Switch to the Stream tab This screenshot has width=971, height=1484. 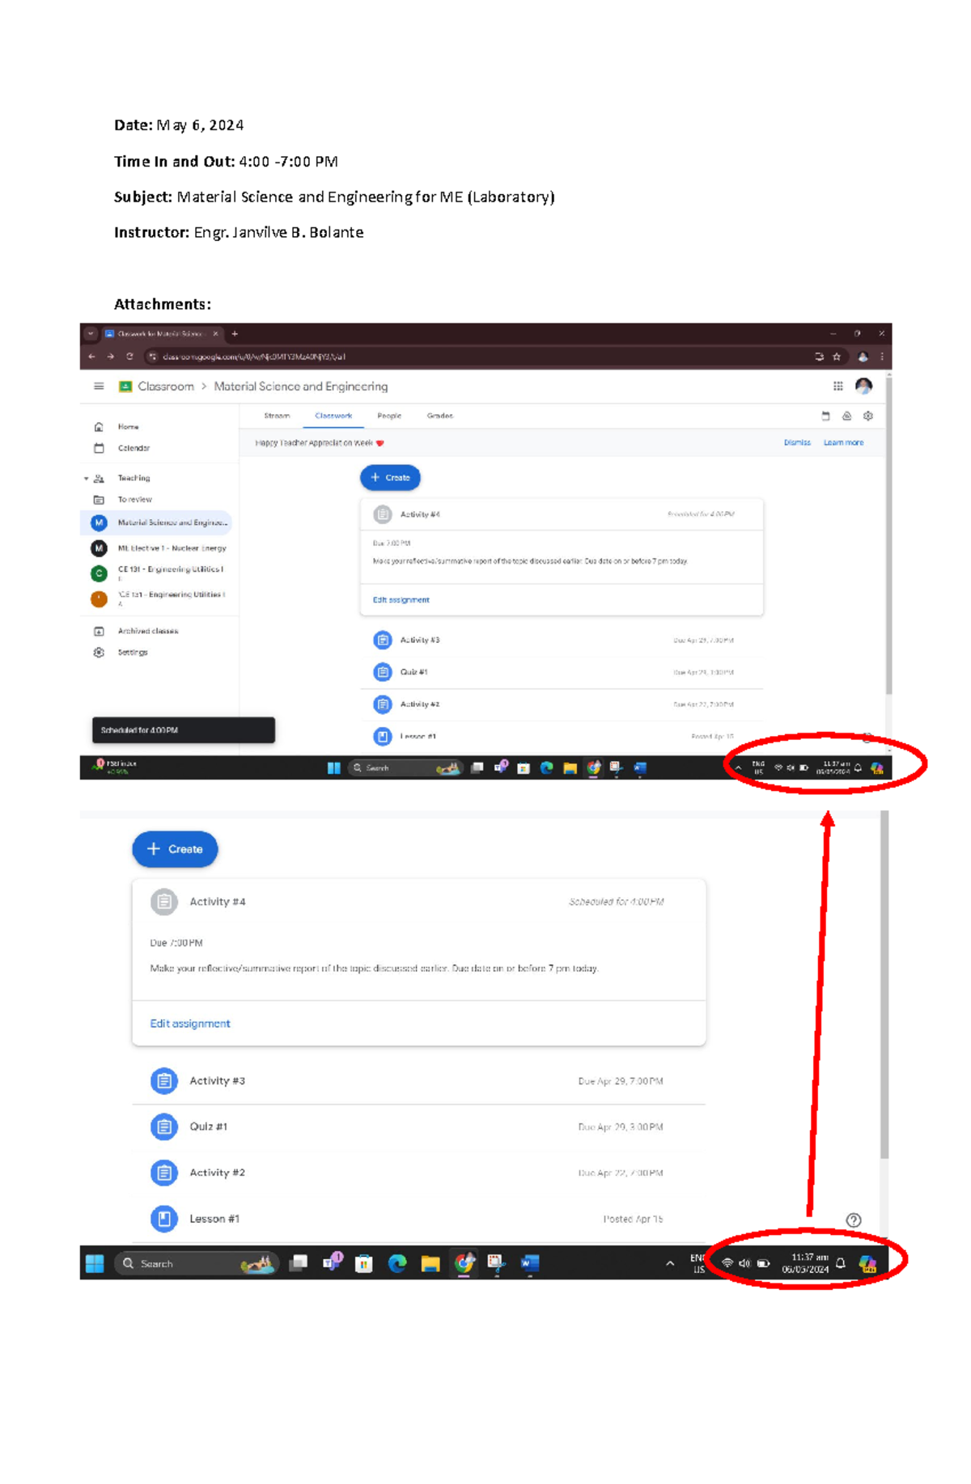tap(277, 416)
